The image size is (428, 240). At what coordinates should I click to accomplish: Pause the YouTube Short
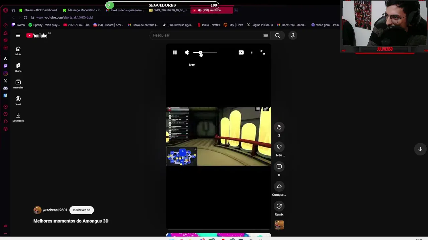click(175, 53)
